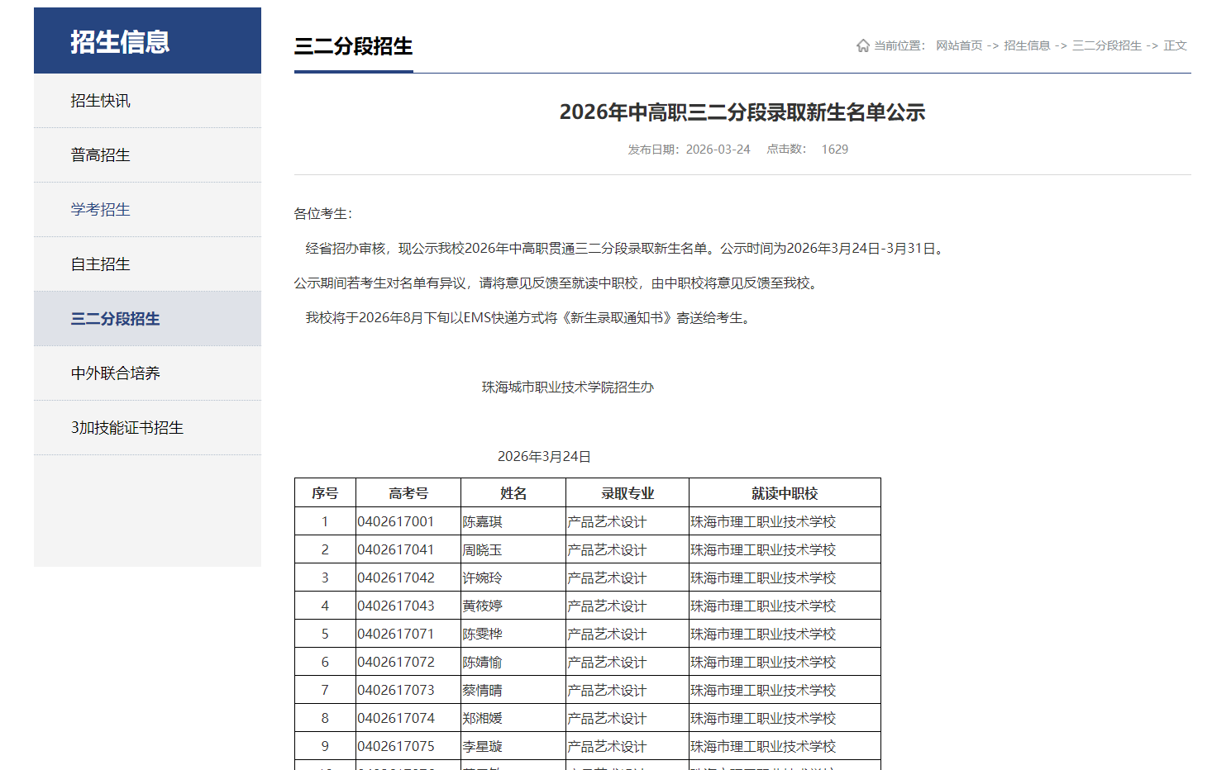Click the hit count 1629
The image size is (1212, 770).
(833, 149)
